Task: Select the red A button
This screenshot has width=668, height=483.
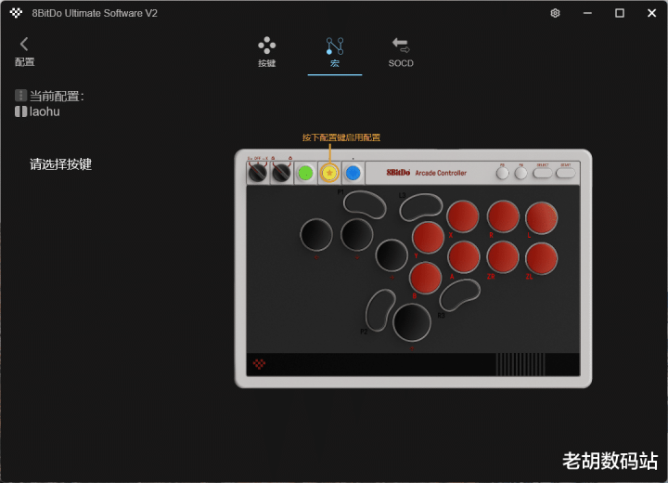Action: (464, 257)
